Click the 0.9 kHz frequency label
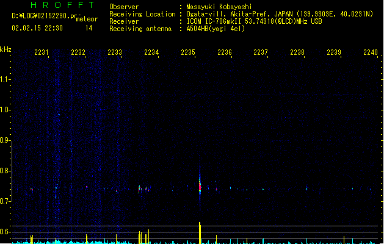This screenshot has height=244, width=384. pos(4,140)
